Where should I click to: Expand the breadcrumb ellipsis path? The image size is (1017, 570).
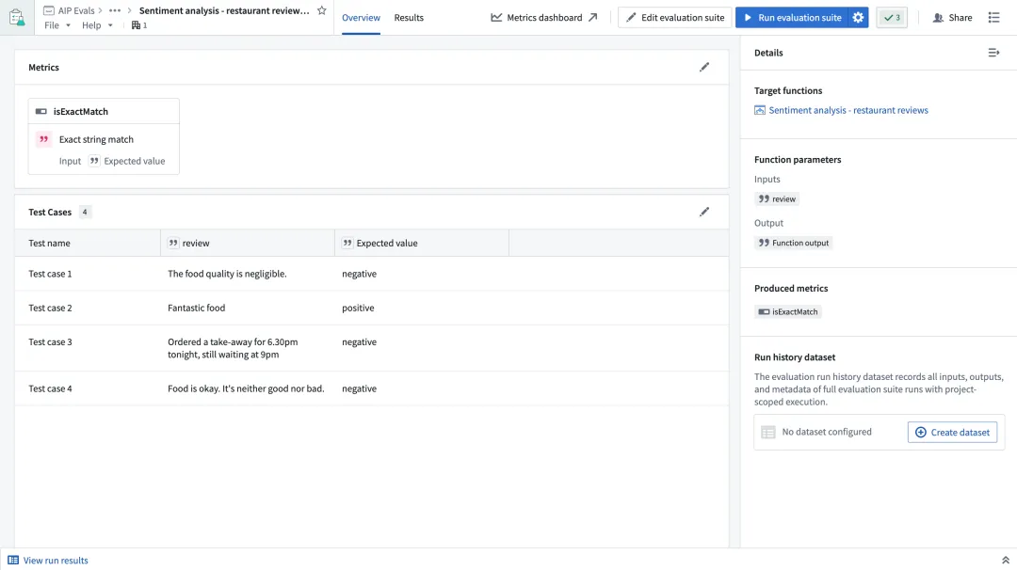(x=115, y=10)
